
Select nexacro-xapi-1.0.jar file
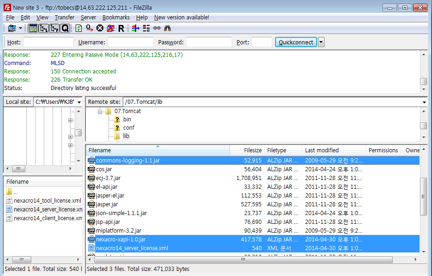click(253, 240)
